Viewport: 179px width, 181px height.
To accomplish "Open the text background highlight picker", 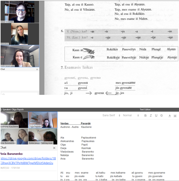I will [175, 116].
